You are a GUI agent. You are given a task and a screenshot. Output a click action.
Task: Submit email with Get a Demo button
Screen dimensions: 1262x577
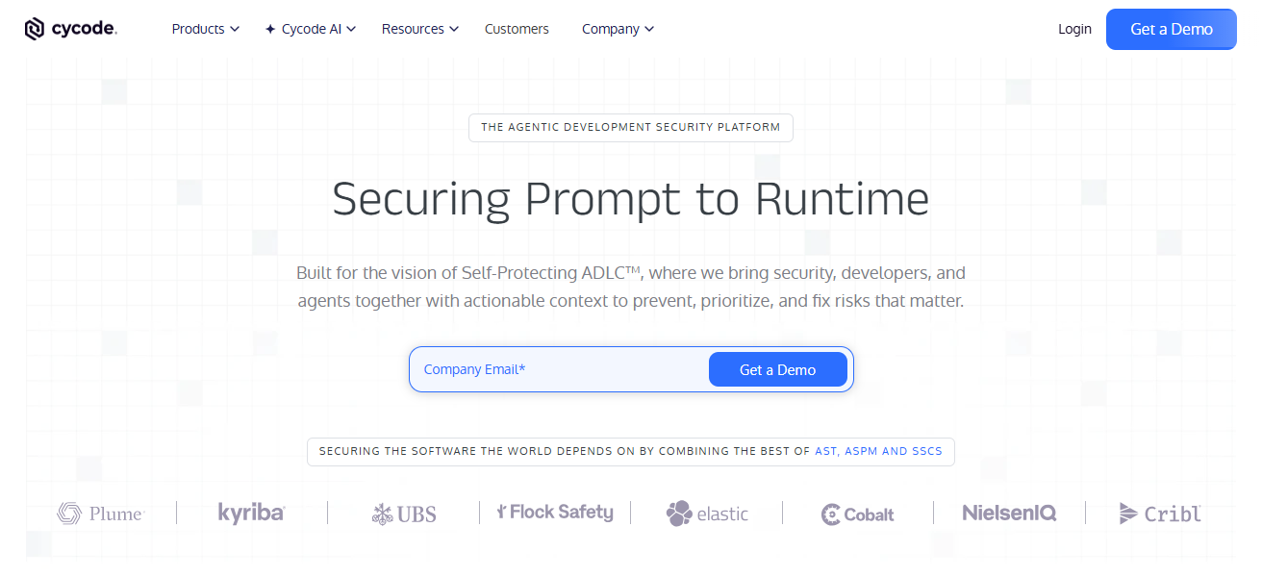777,369
